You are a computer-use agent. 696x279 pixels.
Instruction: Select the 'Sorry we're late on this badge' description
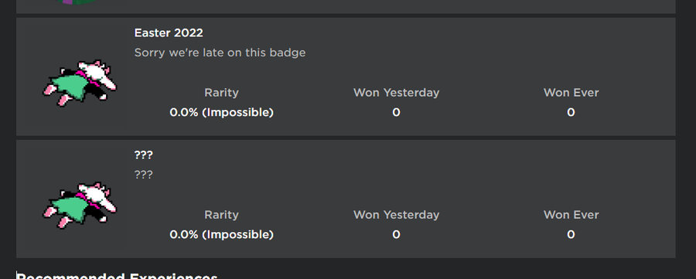click(x=220, y=53)
